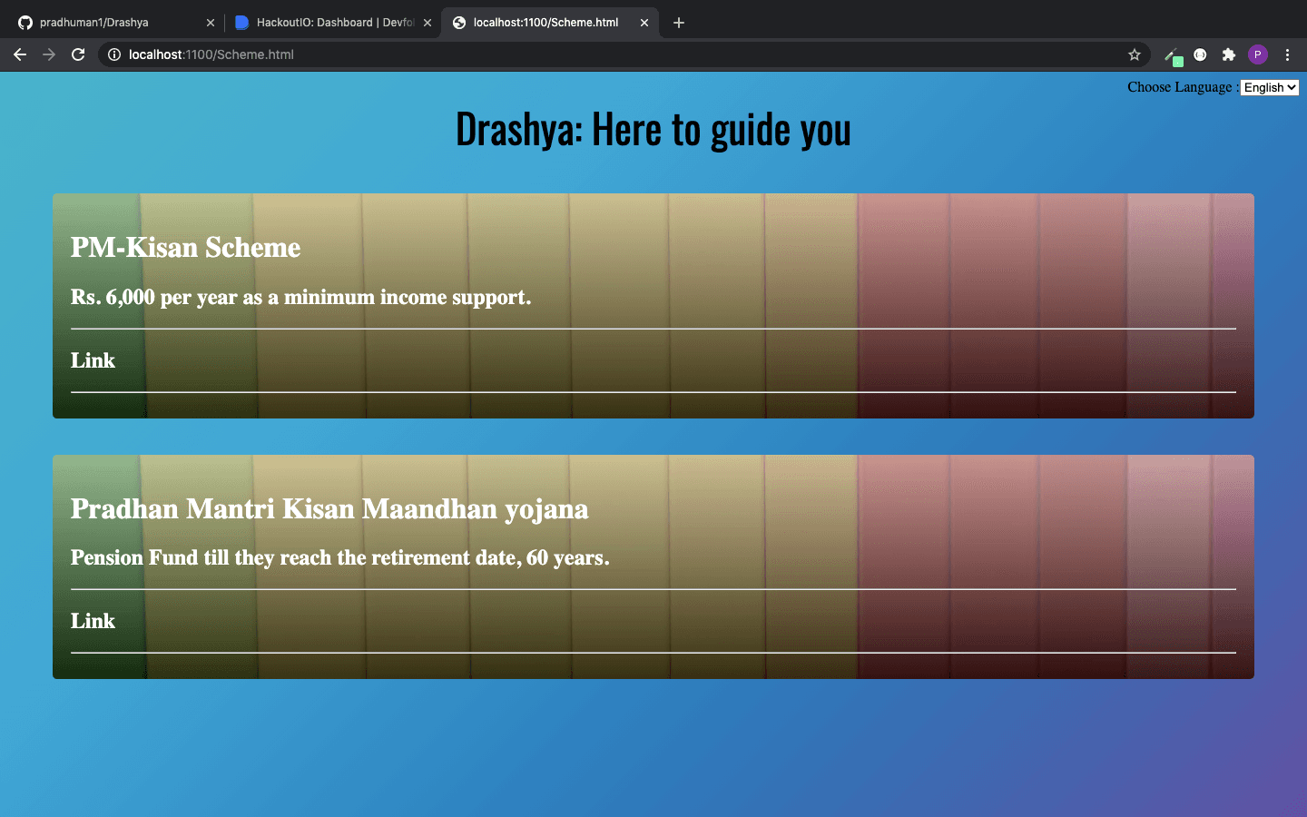Close the HackoutIO Dashboard tab

pos(427,23)
